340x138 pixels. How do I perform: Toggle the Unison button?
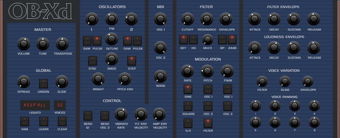[x=43, y=83]
